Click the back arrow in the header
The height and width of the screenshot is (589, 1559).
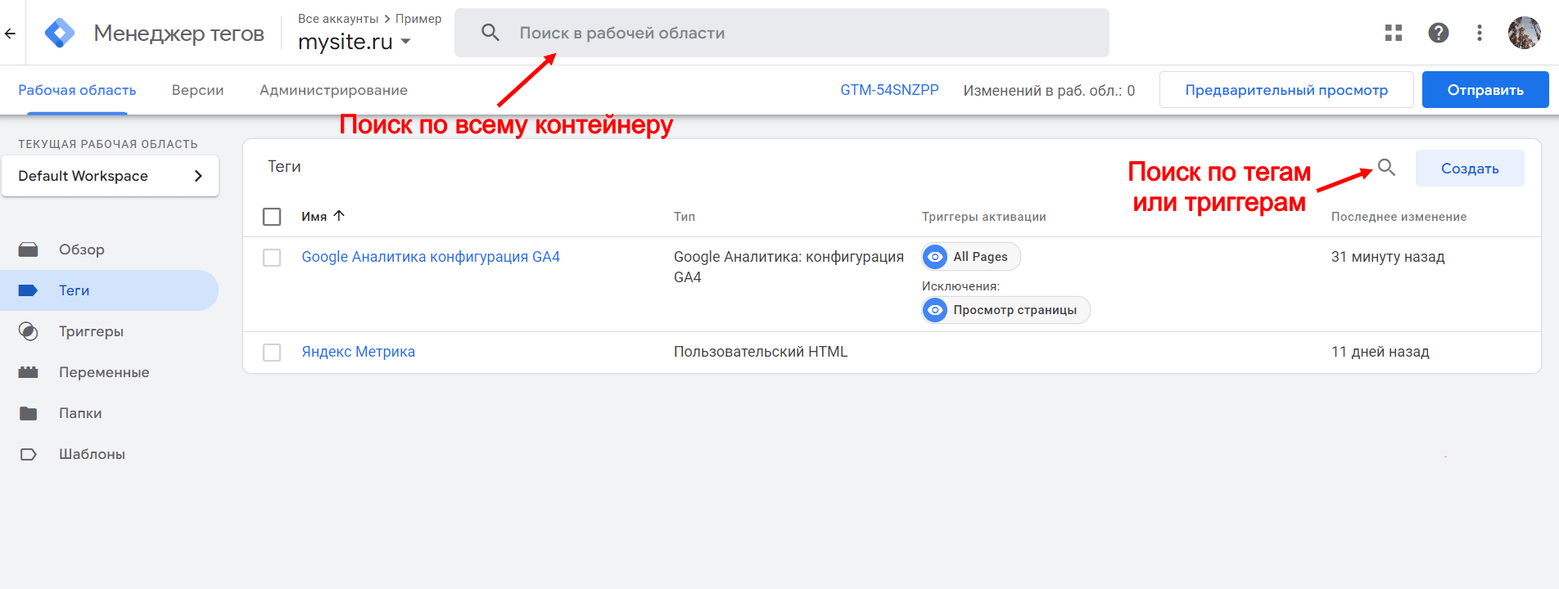tap(10, 34)
